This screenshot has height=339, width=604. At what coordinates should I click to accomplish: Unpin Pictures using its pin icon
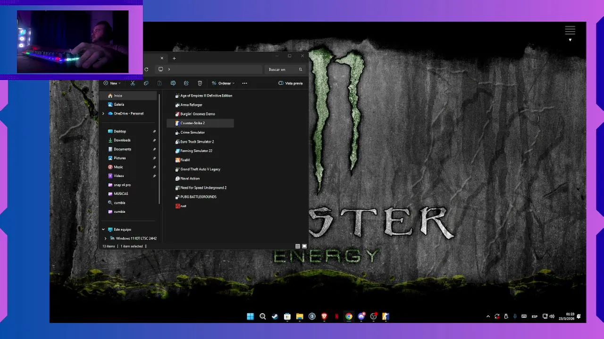(154, 158)
